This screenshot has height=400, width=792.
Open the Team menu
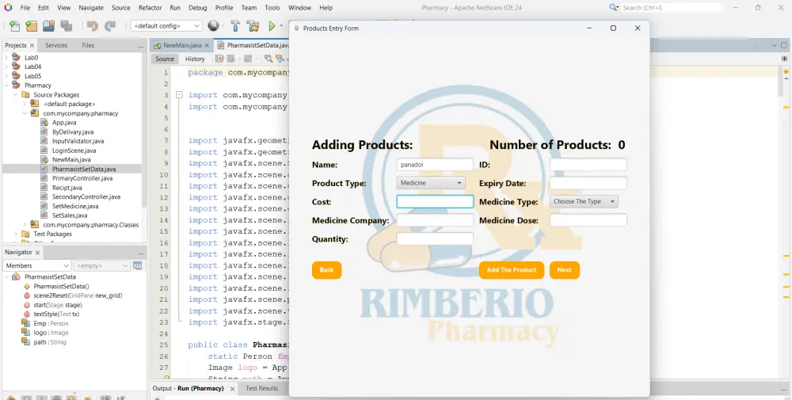(249, 8)
